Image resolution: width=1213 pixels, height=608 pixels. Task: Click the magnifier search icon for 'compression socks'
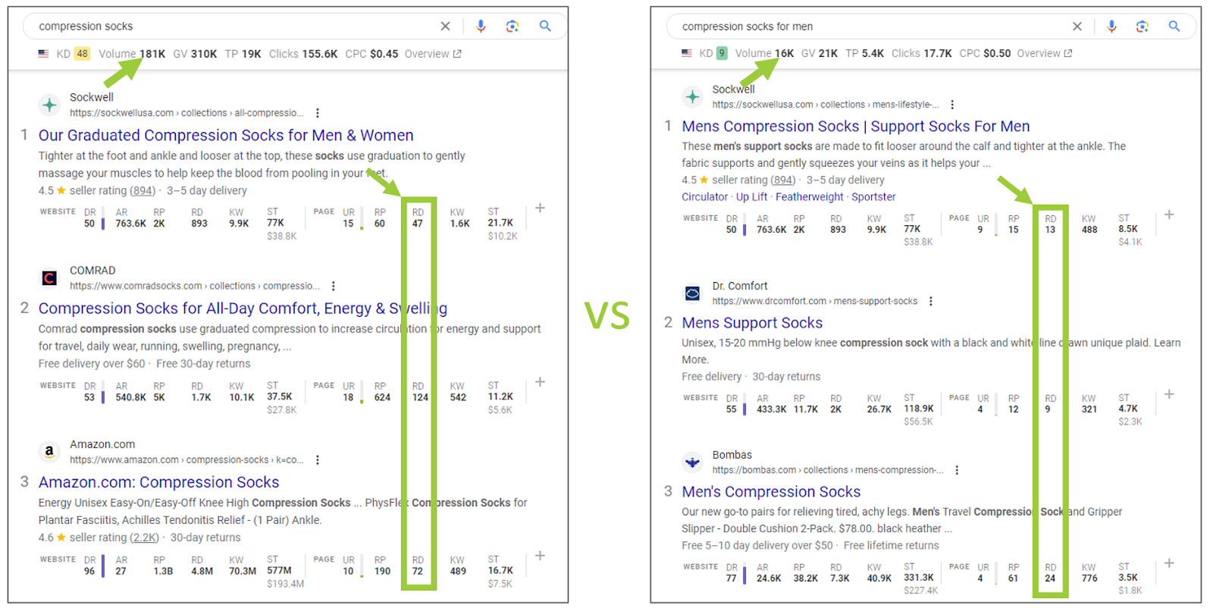coord(544,26)
